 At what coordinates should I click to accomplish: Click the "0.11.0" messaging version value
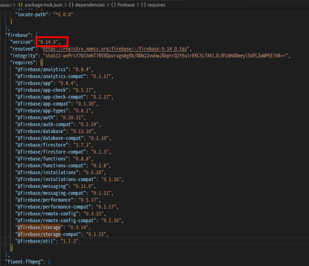coord(83,186)
